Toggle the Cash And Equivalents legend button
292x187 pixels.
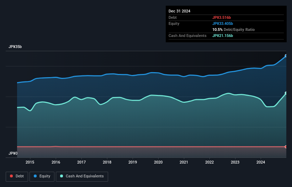click(82, 176)
